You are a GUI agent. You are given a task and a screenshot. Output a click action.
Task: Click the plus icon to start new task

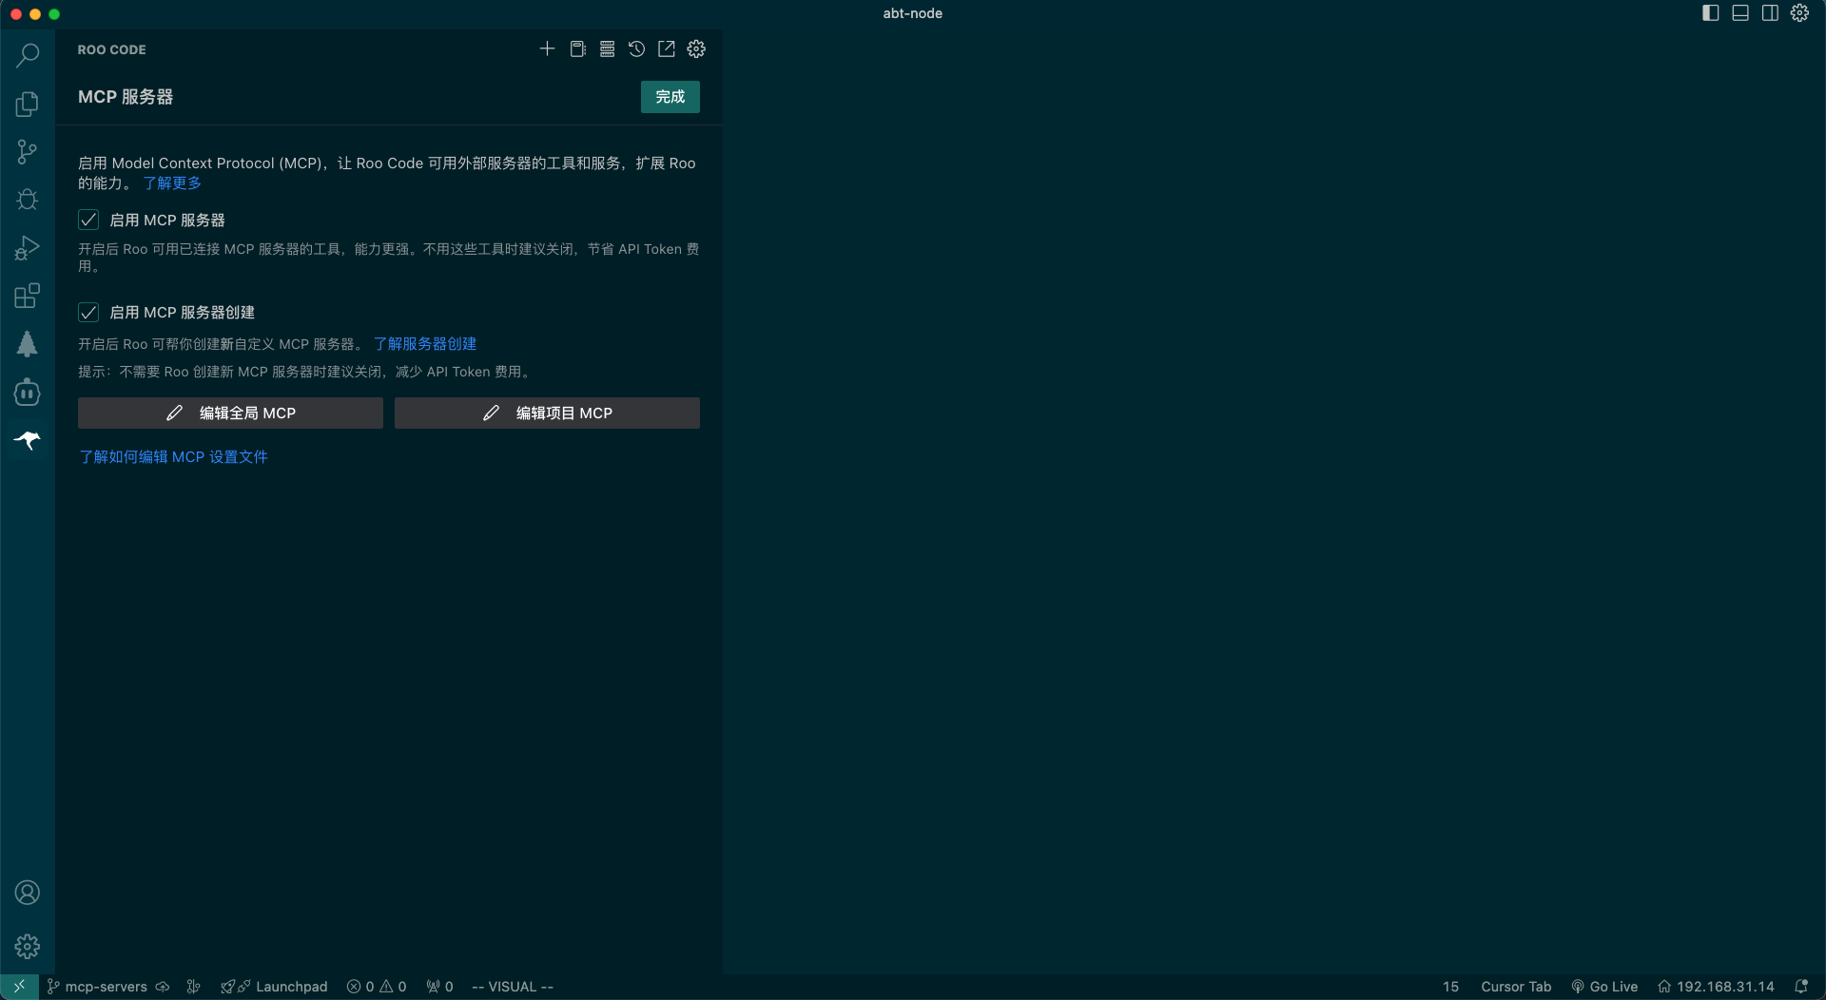click(x=547, y=49)
